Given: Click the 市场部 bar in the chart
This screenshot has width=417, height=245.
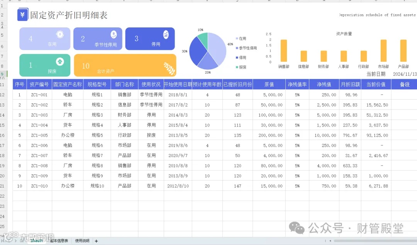Looking at the screenshot, I should point(383,51).
